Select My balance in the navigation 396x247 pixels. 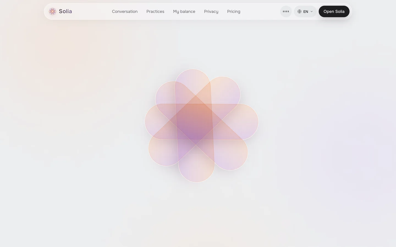point(184,12)
